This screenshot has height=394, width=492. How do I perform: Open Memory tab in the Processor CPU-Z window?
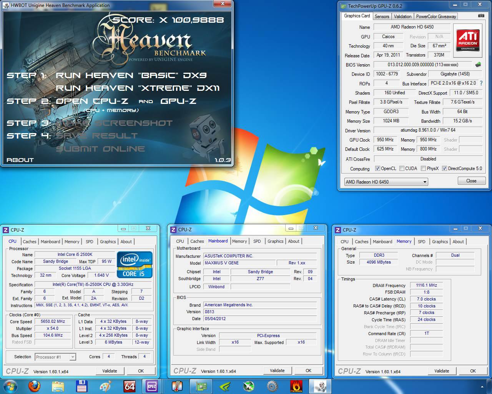pyautogui.click(x=72, y=242)
